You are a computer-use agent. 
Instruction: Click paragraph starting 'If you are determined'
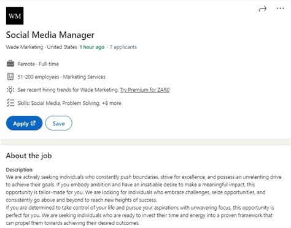click(140, 215)
